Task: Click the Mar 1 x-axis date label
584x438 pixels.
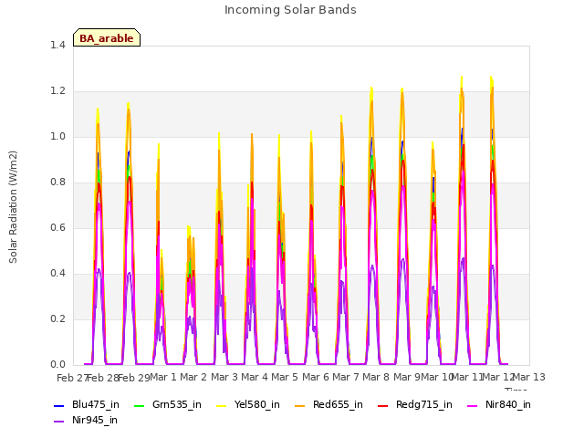Action: (x=162, y=377)
